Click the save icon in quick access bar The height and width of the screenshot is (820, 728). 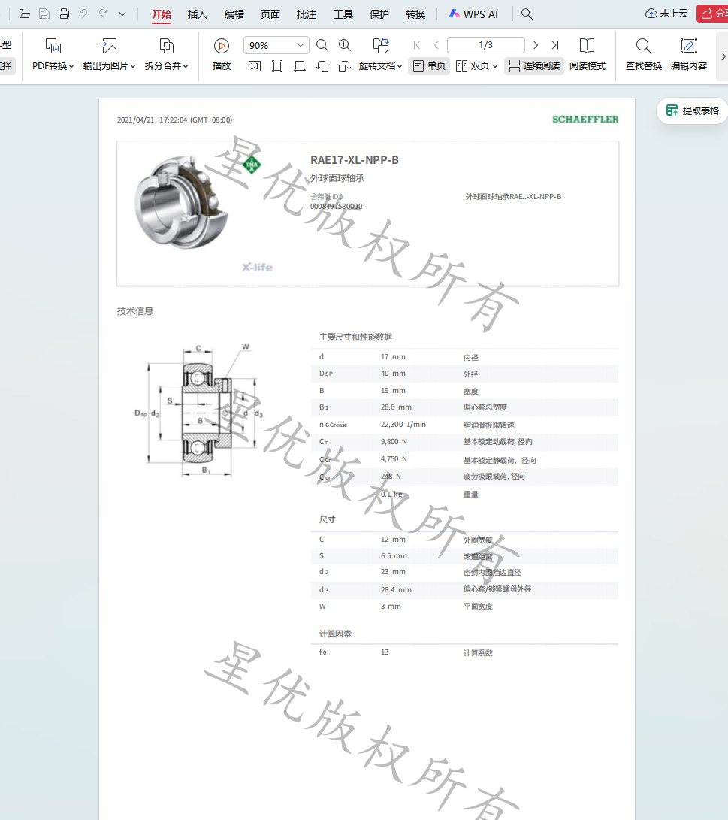click(x=44, y=14)
